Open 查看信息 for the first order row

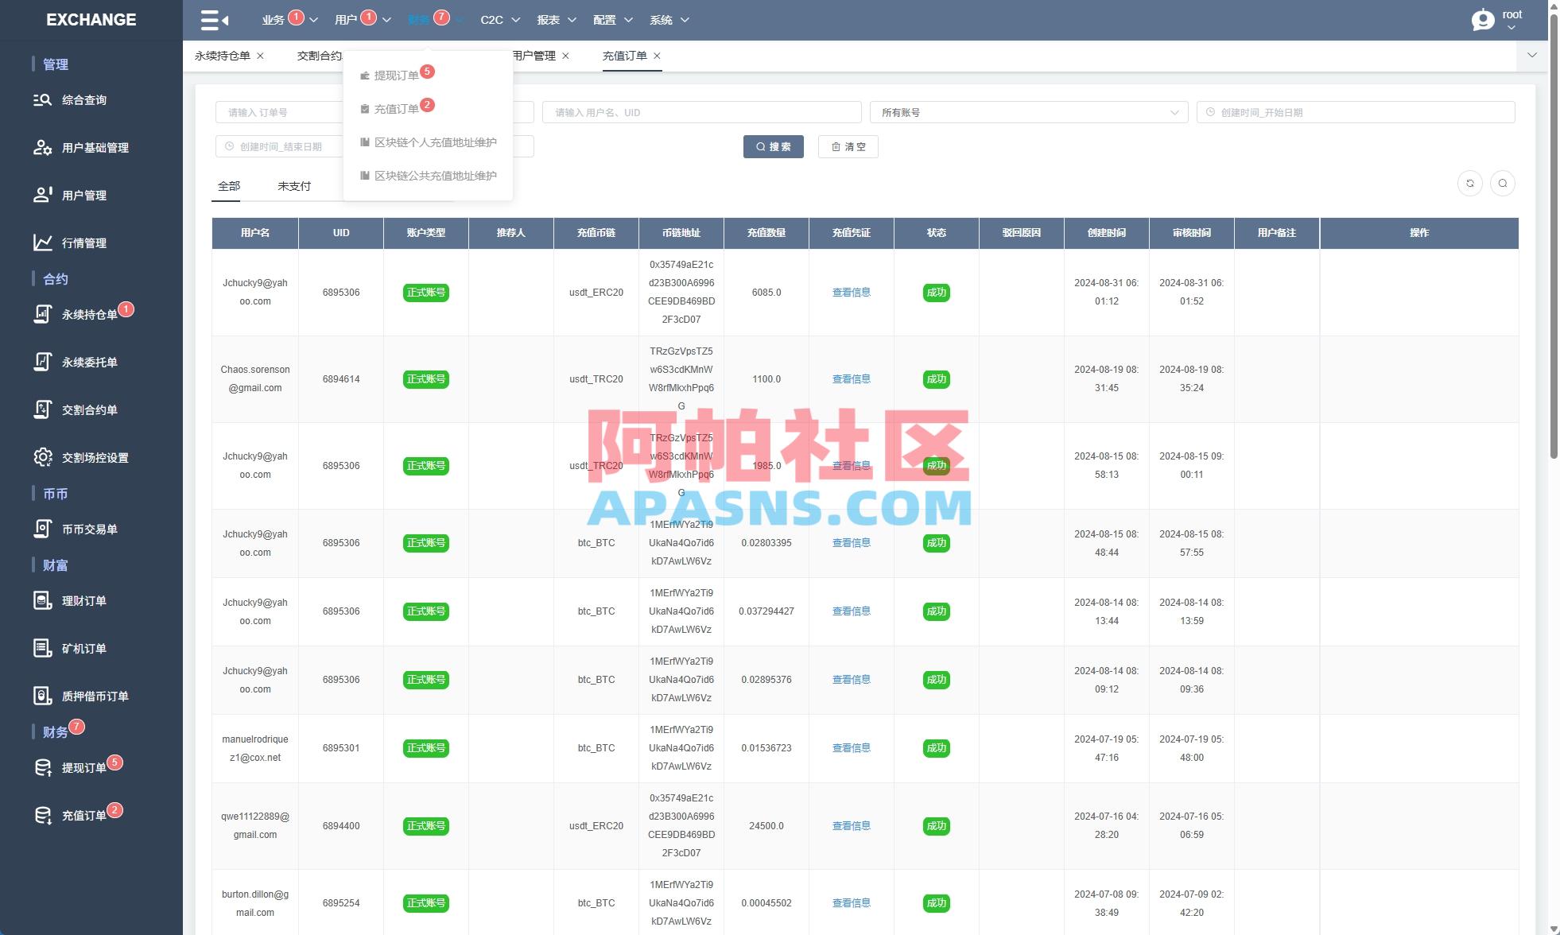[x=851, y=292]
